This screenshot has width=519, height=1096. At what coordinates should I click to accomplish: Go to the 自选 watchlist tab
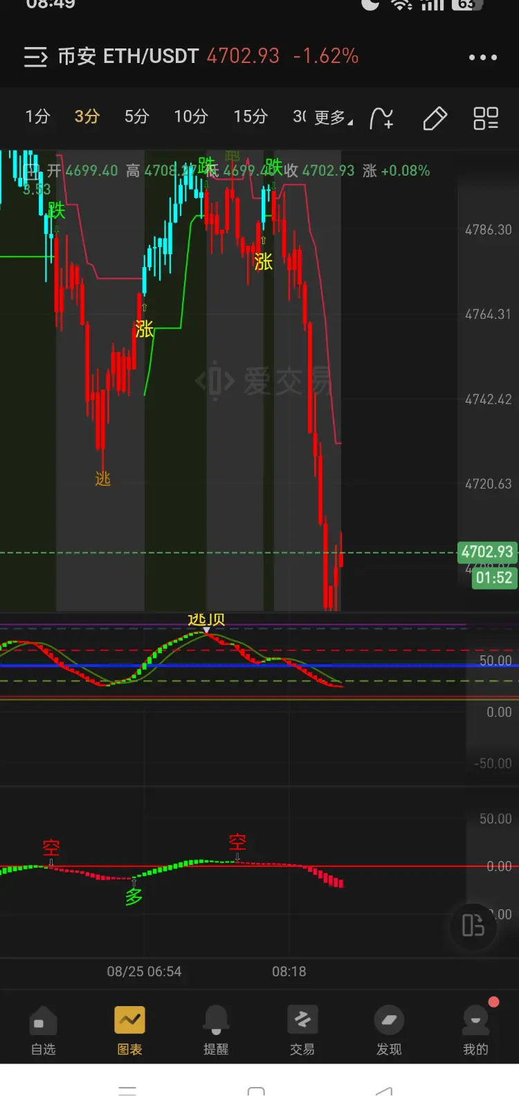point(43,1031)
